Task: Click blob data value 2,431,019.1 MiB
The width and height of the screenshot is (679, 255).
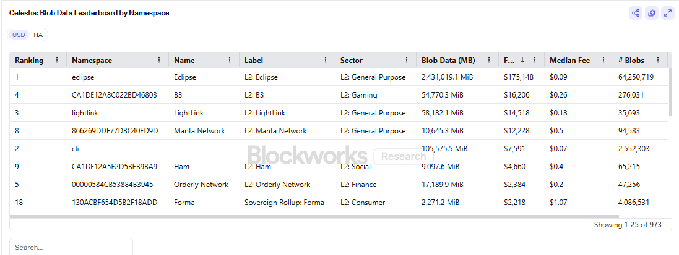Action: pos(448,77)
